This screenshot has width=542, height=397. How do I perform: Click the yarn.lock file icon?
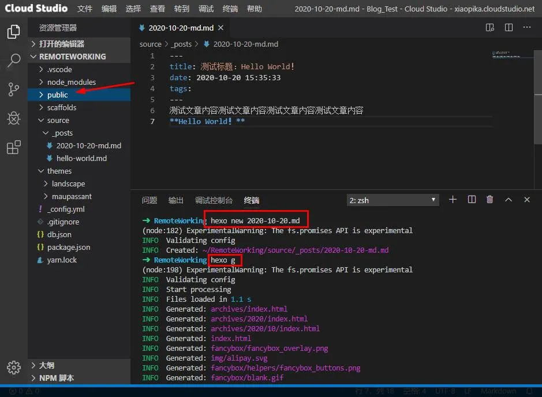[40, 260]
